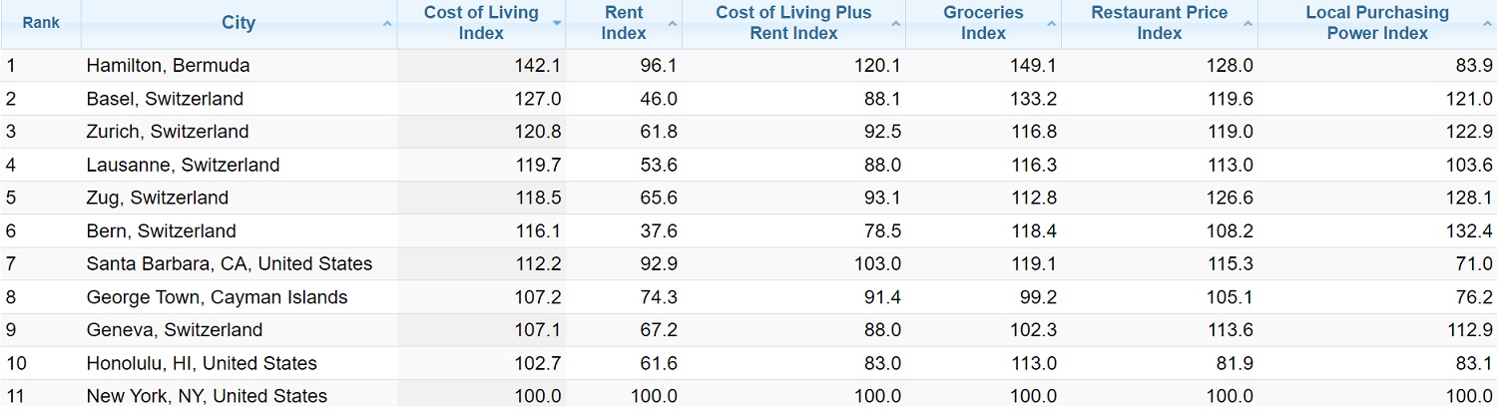Screen dimensions: 1497x412
Task: Click sort arrow in City column header
Action: 387,23
